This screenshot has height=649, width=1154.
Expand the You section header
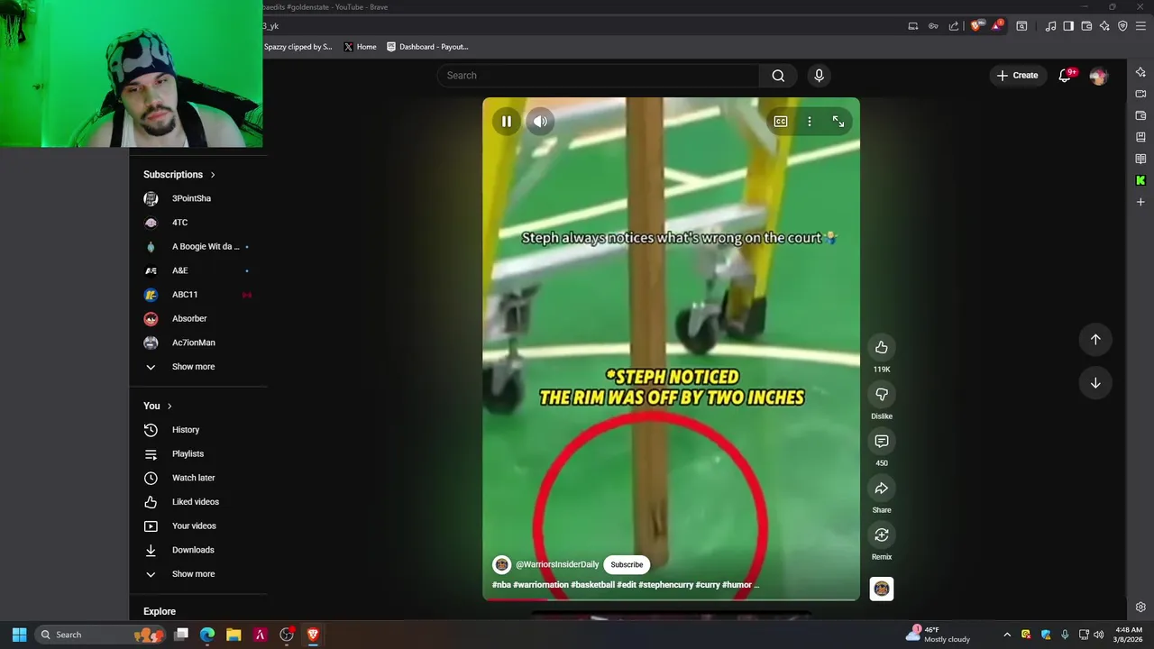(x=157, y=407)
